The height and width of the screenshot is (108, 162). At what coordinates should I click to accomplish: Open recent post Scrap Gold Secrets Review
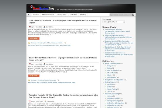pos(119,55)
